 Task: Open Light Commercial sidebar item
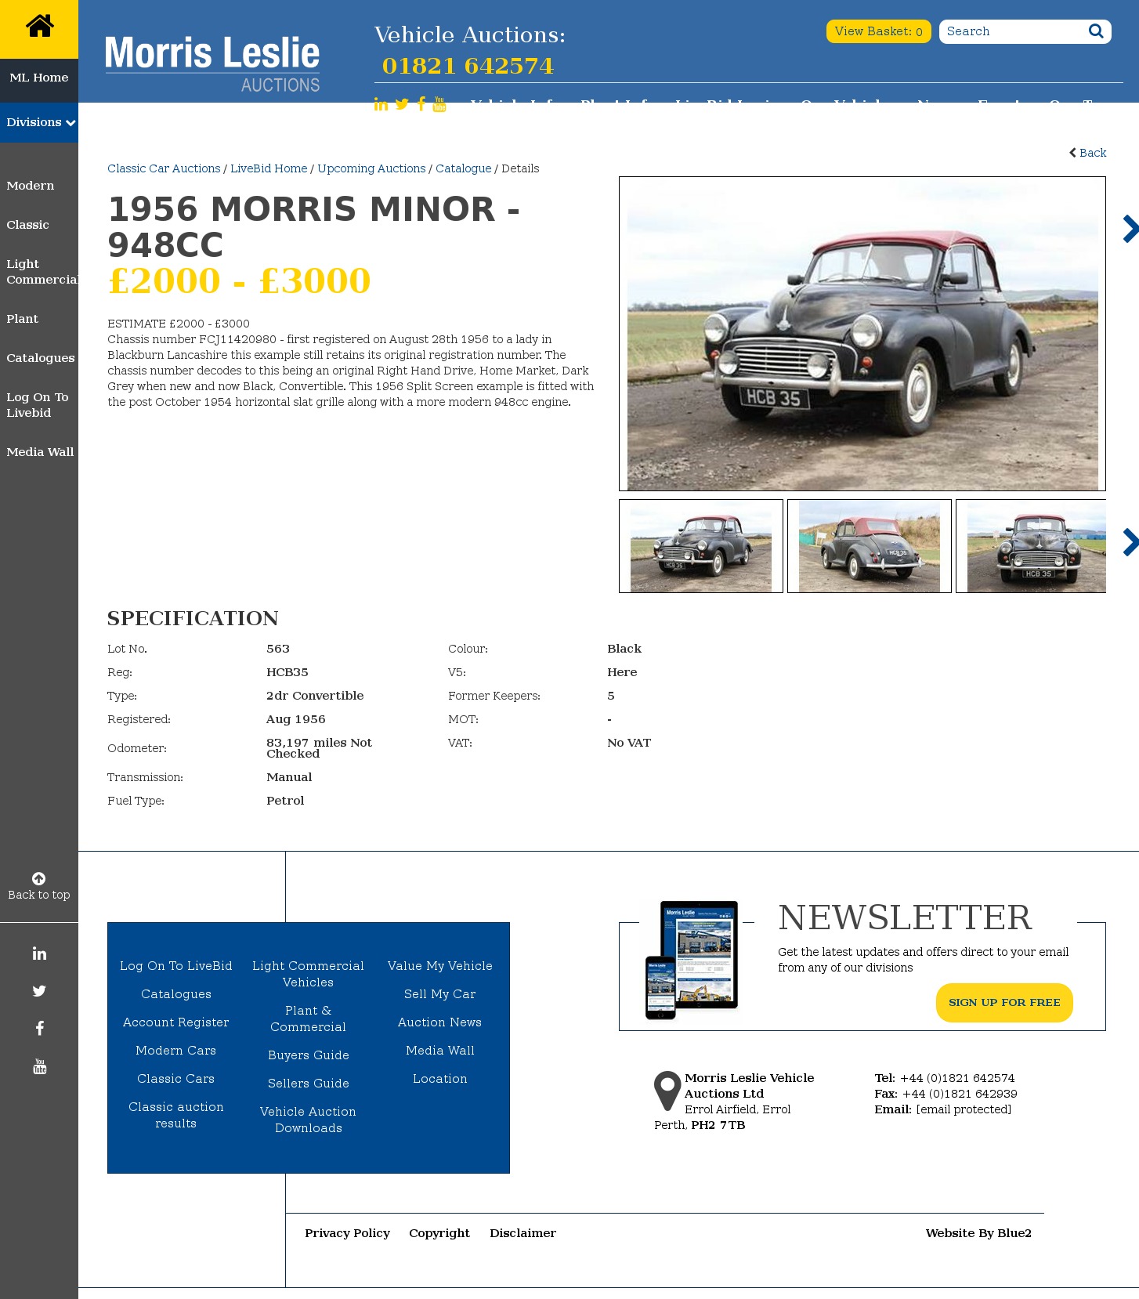click(42, 272)
